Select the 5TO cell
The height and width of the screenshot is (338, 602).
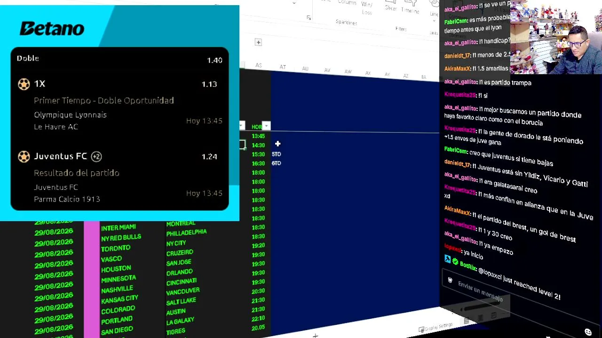pyautogui.click(x=276, y=154)
